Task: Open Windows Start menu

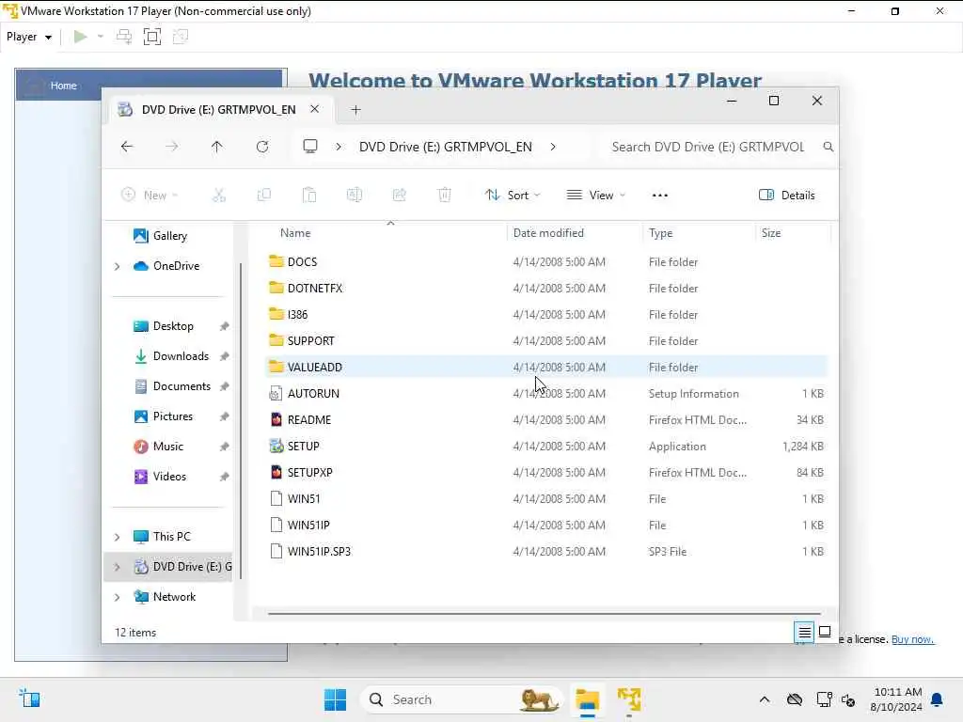Action: 336,699
